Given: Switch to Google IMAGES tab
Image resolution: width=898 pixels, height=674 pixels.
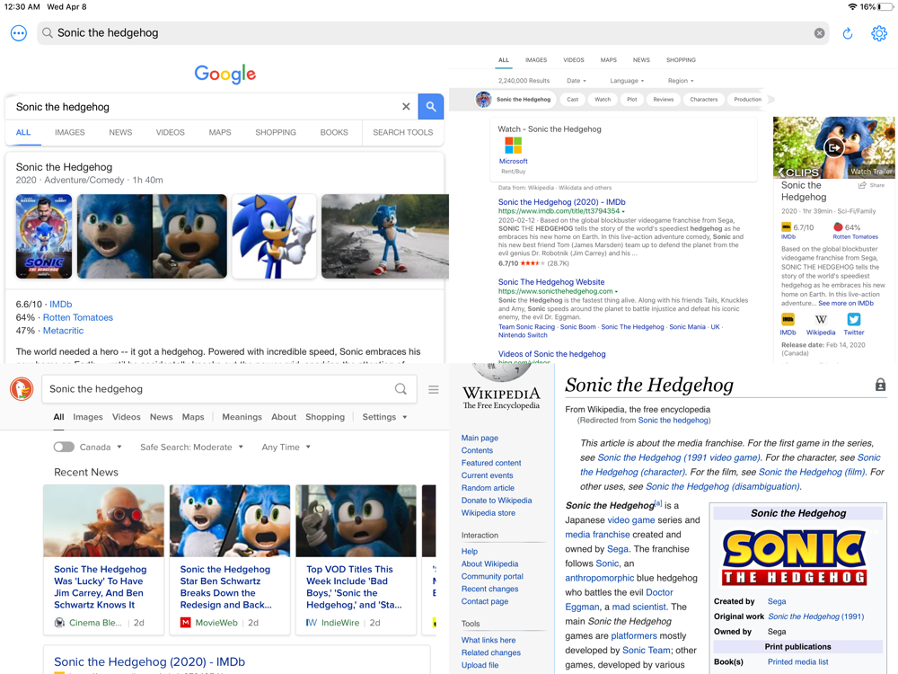Looking at the screenshot, I should tap(70, 132).
